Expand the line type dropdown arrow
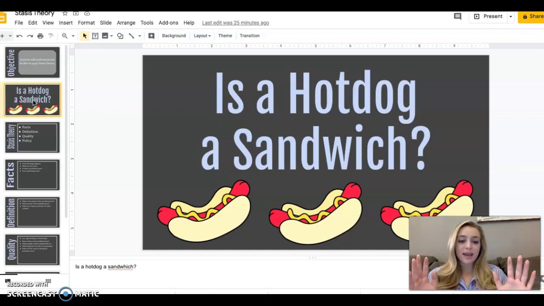The height and width of the screenshot is (306, 544). [x=139, y=36]
